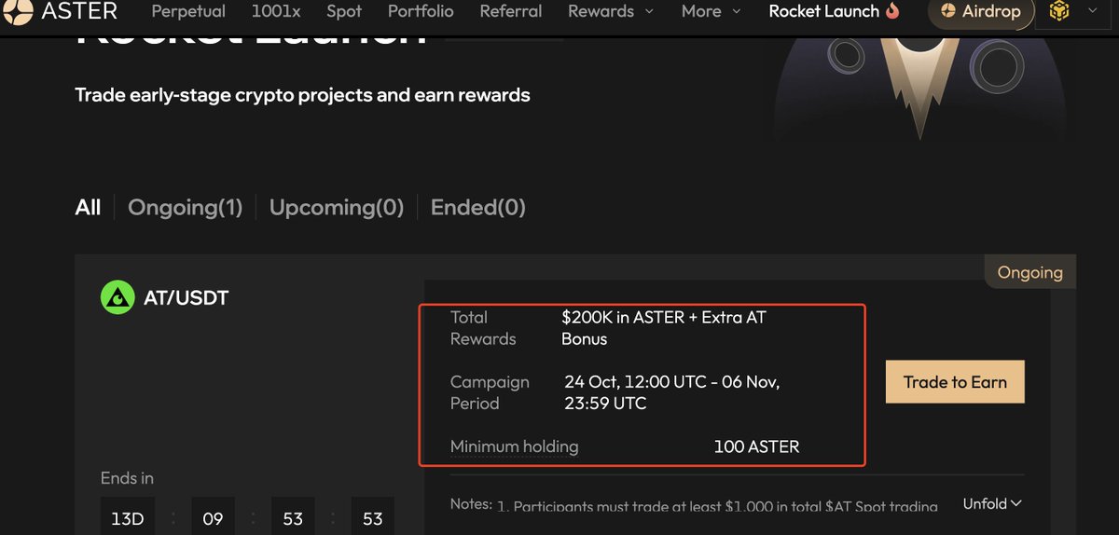This screenshot has height=535, width=1119.
Task: Open the Portfolio page
Action: (421, 11)
